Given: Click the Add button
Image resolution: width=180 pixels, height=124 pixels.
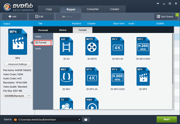Looking at the screenshot, I should tap(14, 17).
